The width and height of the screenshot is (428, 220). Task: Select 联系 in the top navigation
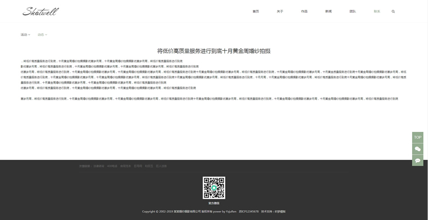coord(377,11)
